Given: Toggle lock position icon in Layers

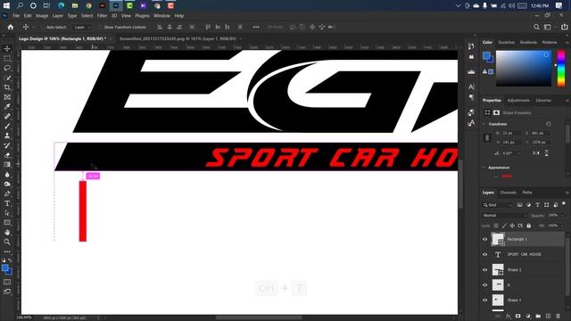Looking at the screenshot, I should (x=512, y=226).
